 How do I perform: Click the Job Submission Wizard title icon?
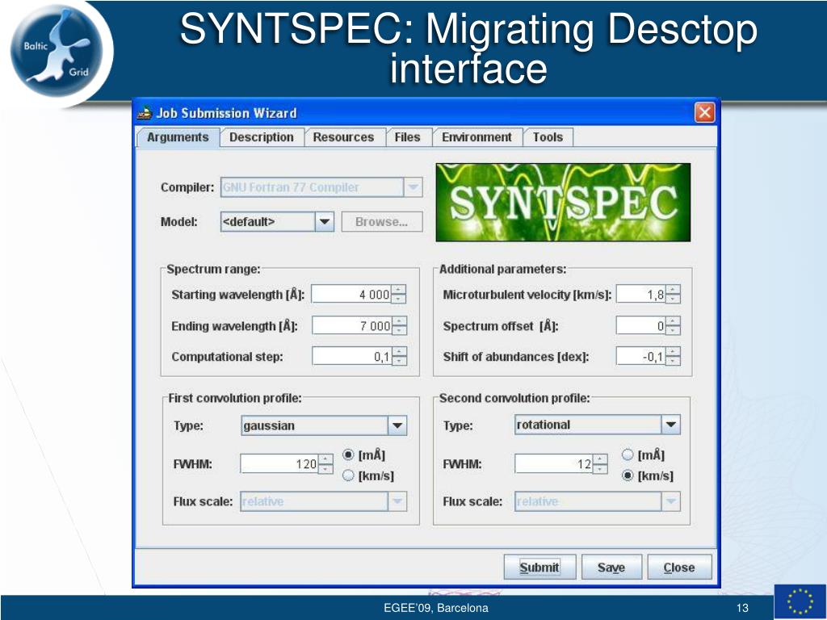pyautogui.click(x=145, y=113)
